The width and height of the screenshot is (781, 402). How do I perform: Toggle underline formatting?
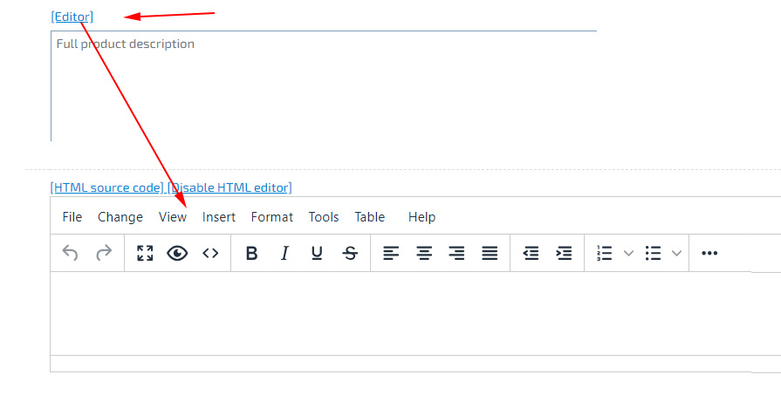click(317, 253)
